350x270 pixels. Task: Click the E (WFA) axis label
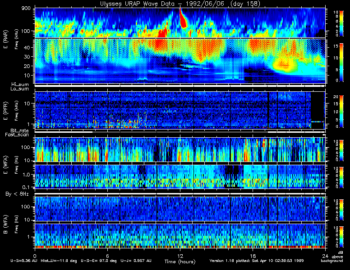pos(5,165)
